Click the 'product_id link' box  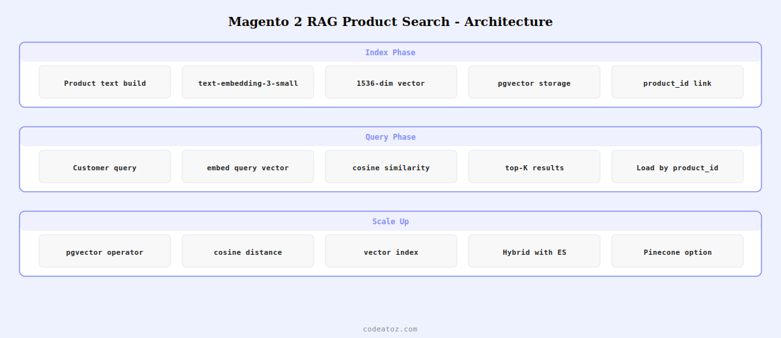point(678,82)
